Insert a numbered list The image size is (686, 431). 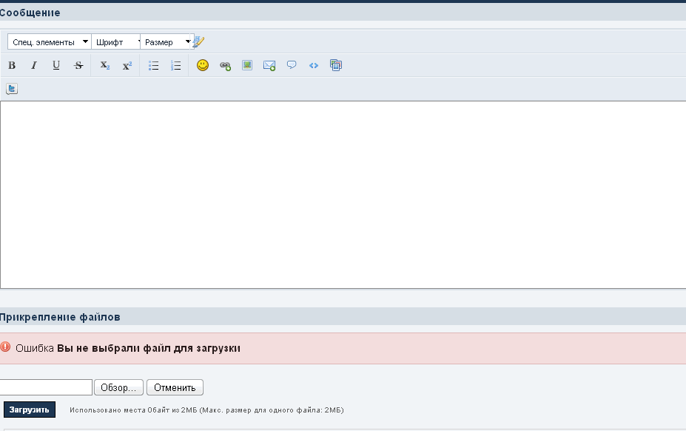pyautogui.click(x=176, y=65)
